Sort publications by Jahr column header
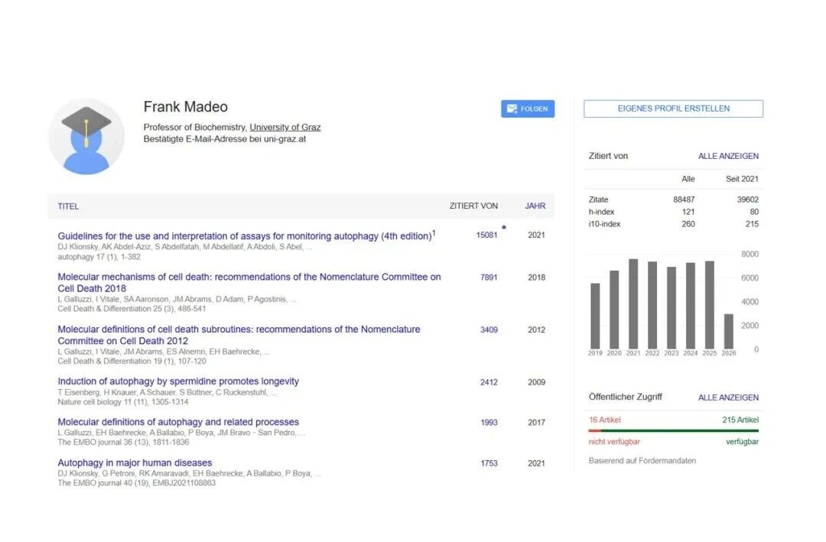Viewport: 826px width, 542px height. pyautogui.click(x=535, y=206)
